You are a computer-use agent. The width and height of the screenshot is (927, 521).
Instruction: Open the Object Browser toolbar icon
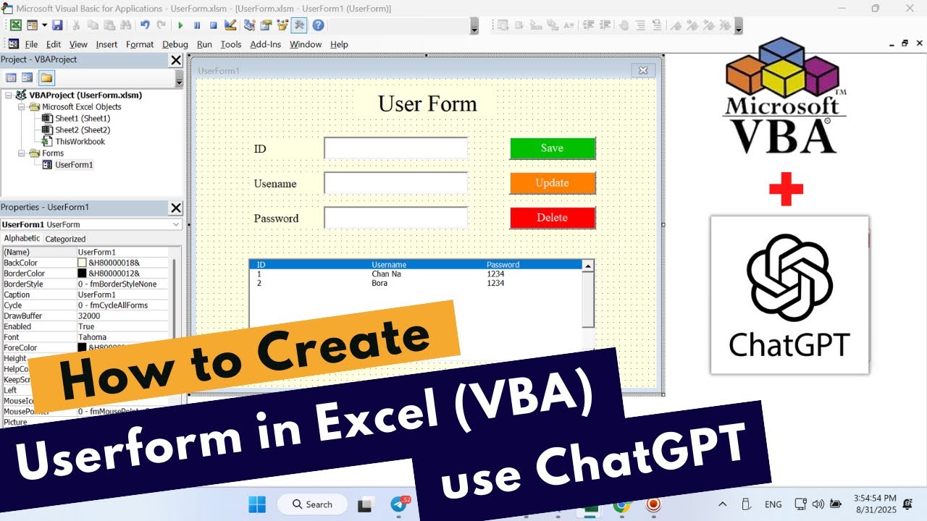[282, 25]
